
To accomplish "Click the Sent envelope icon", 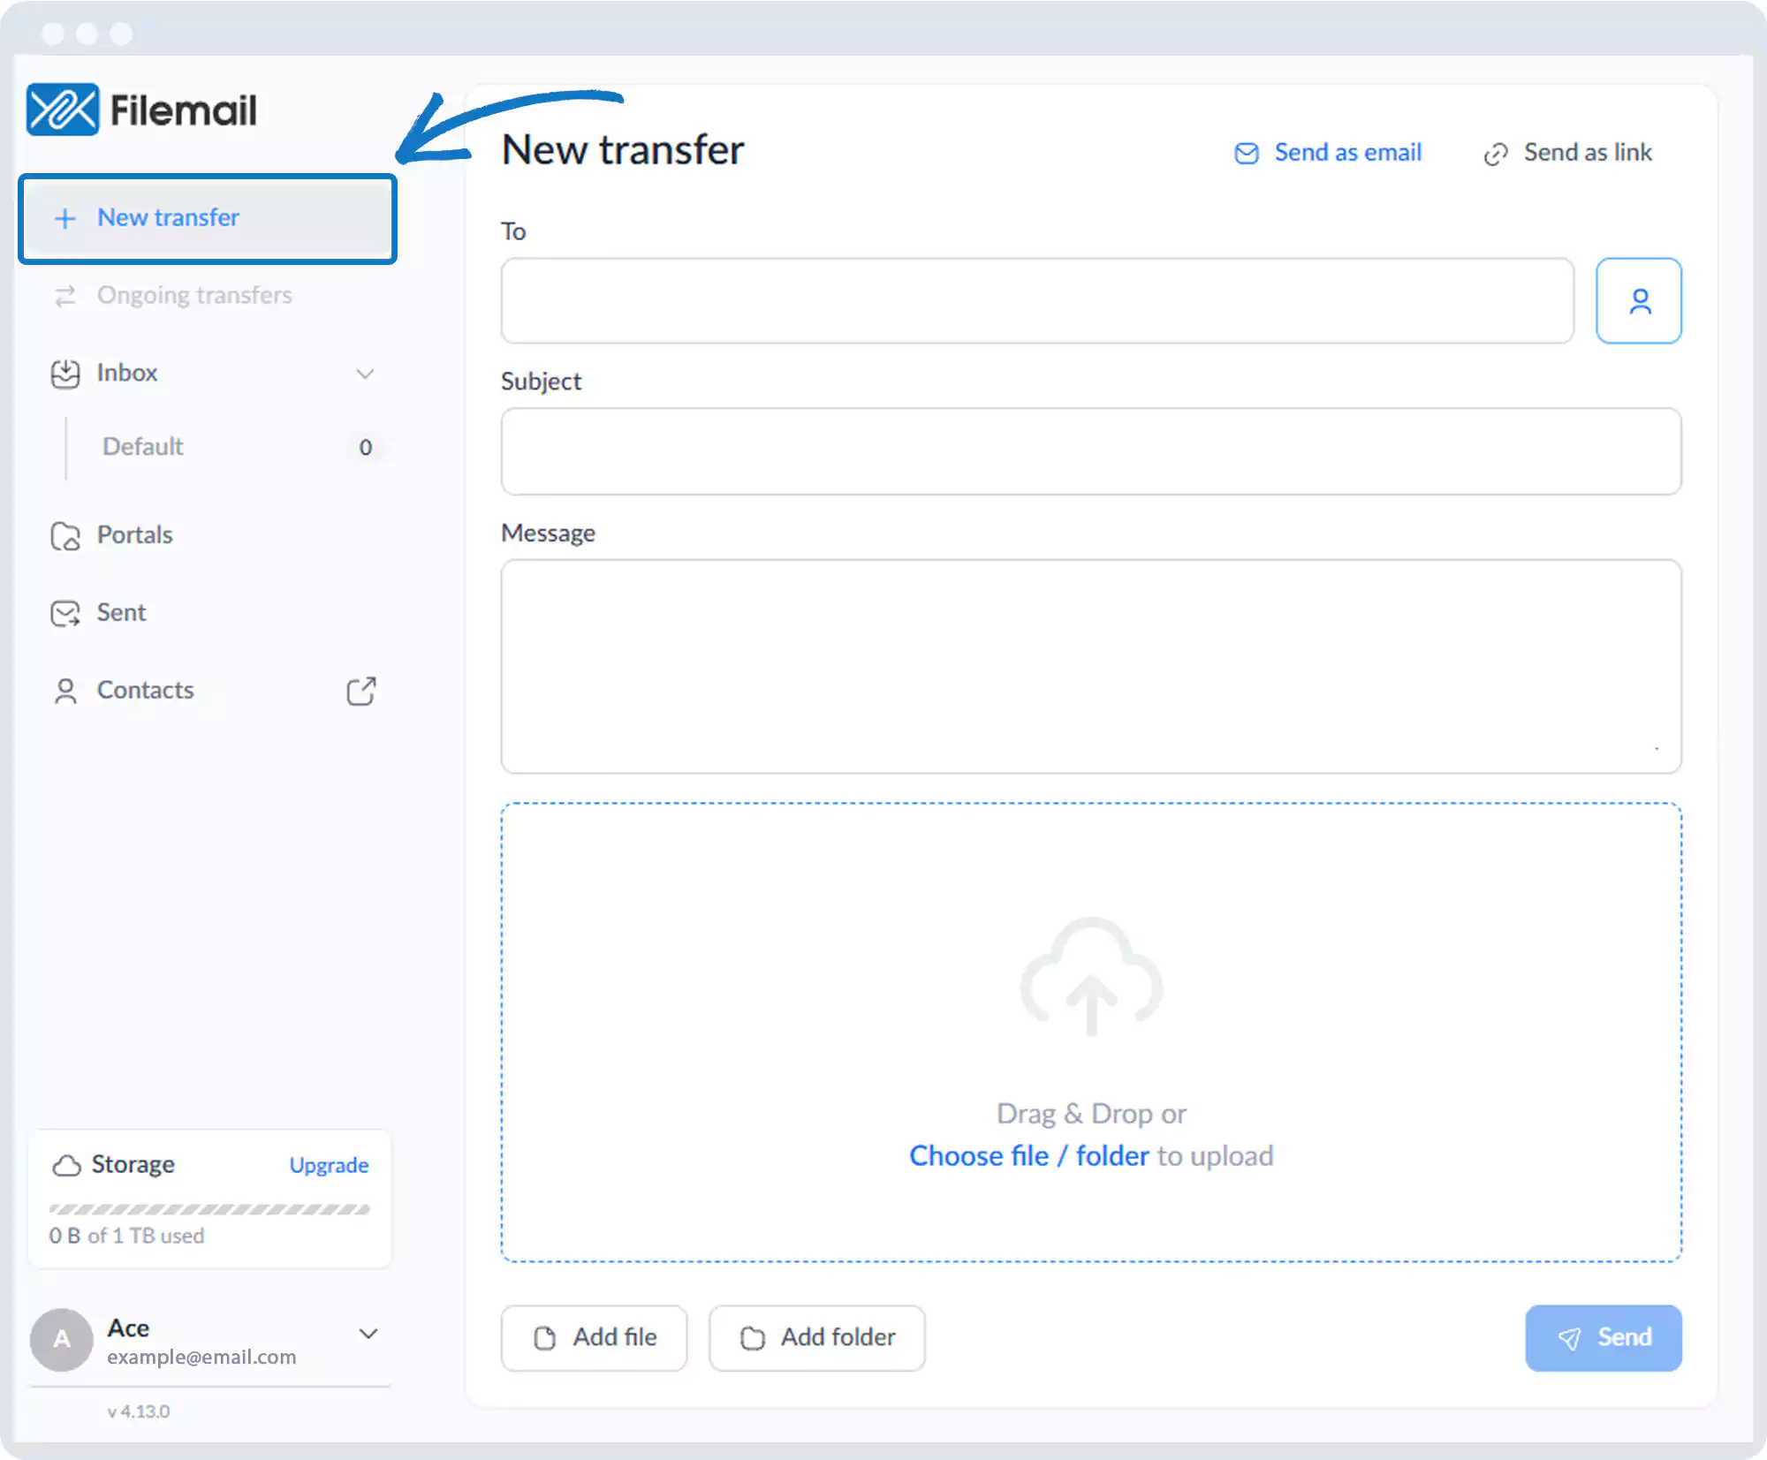I will coord(65,613).
